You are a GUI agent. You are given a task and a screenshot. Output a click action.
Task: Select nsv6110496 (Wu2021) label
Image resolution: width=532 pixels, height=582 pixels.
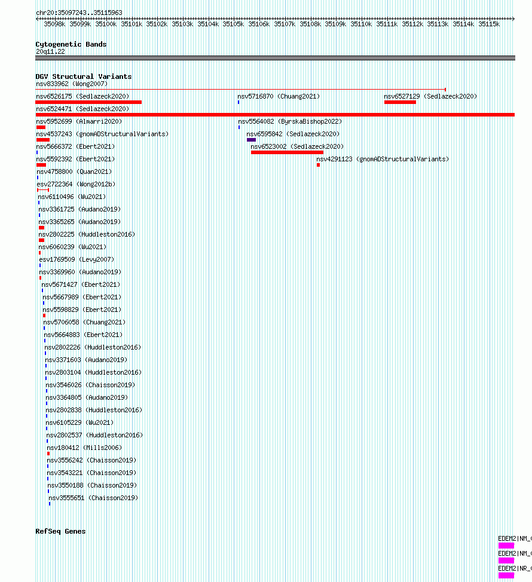click(72, 197)
